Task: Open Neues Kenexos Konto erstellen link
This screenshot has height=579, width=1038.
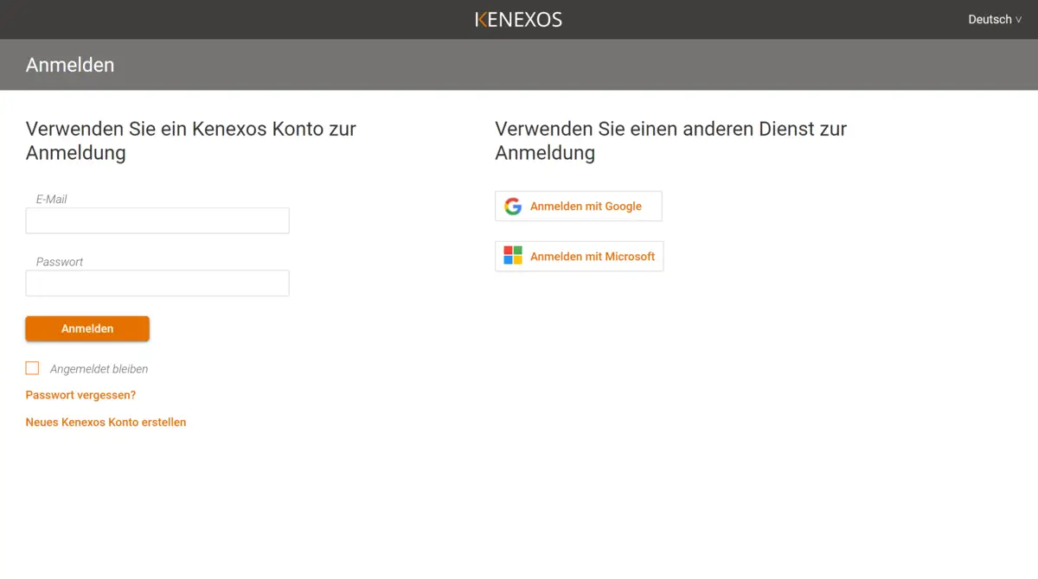Action: [106, 423]
